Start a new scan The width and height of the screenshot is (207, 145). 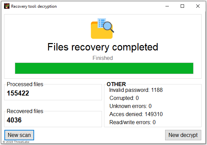pyautogui.click(x=19, y=135)
